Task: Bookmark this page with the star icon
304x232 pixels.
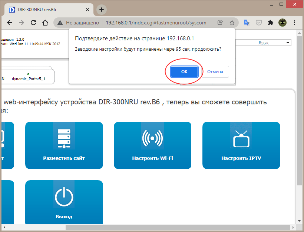Action: point(232,23)
